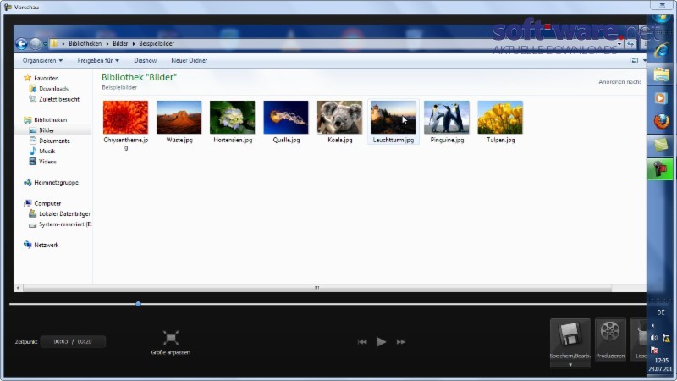Open Windows Media Player taskbar icon
Image resolution: width=677 pixels, height=381 pixels.
tap(661, 98)
